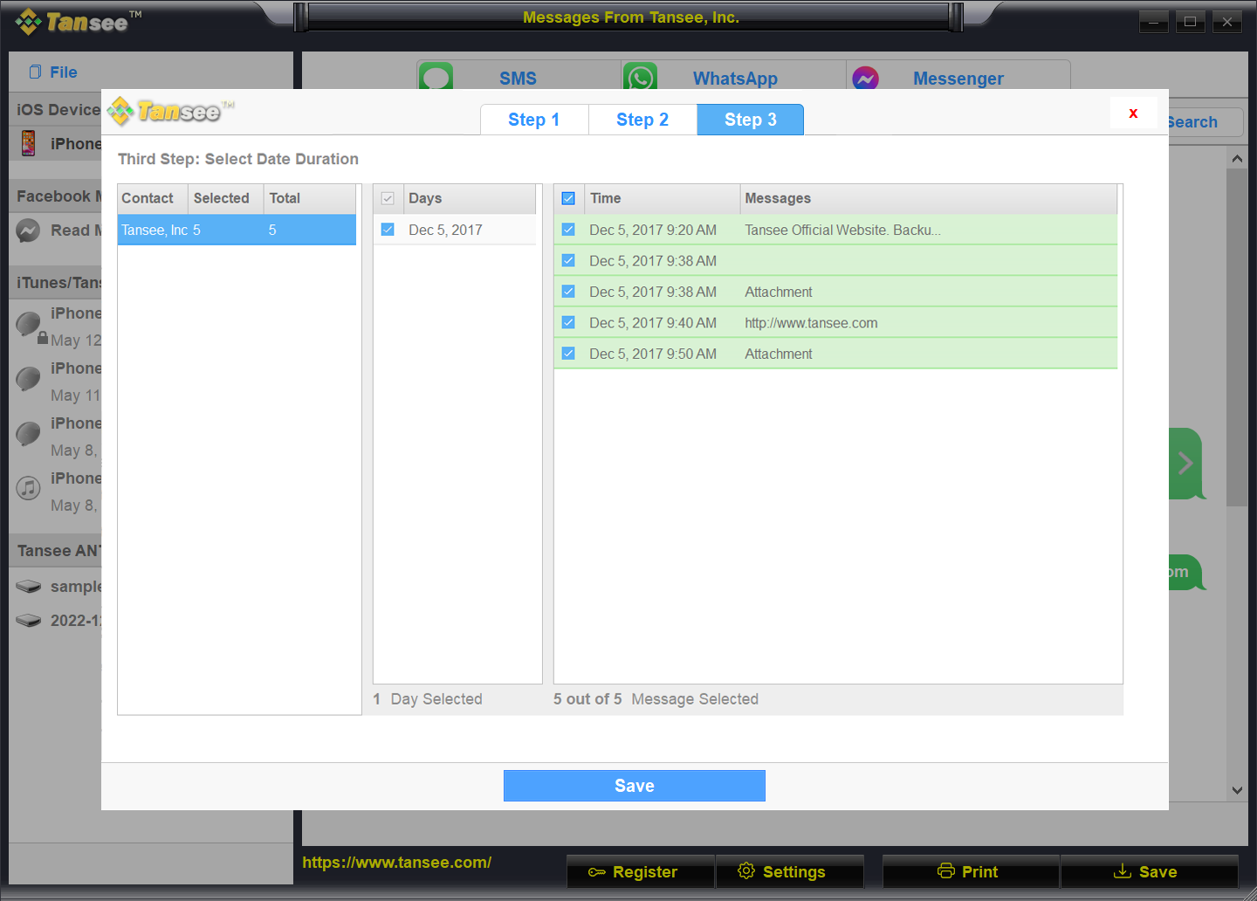Click the File icon in sidebar
The height and width of the screenshot is (901, 1257).
[35, 72]
